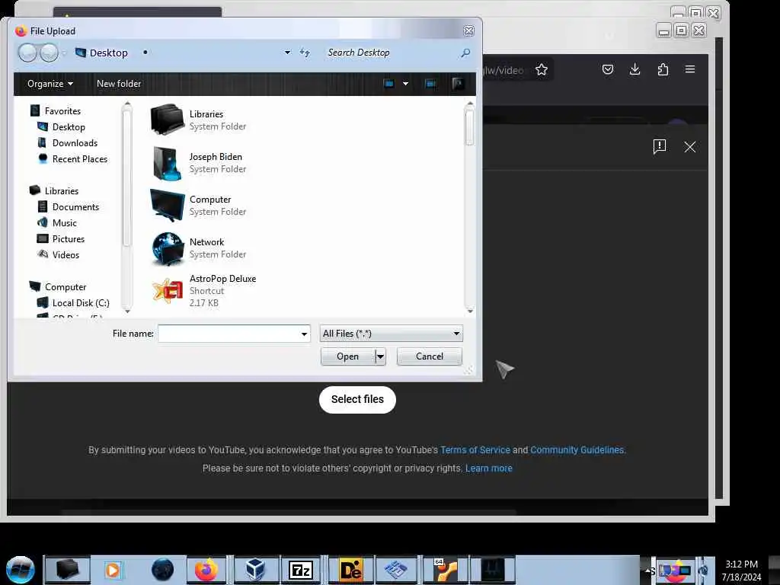This screenshot has height=585, width=780.
Task: Select Computer node in navigation pane
Action: pyautogui.click(x=58, y=287)
